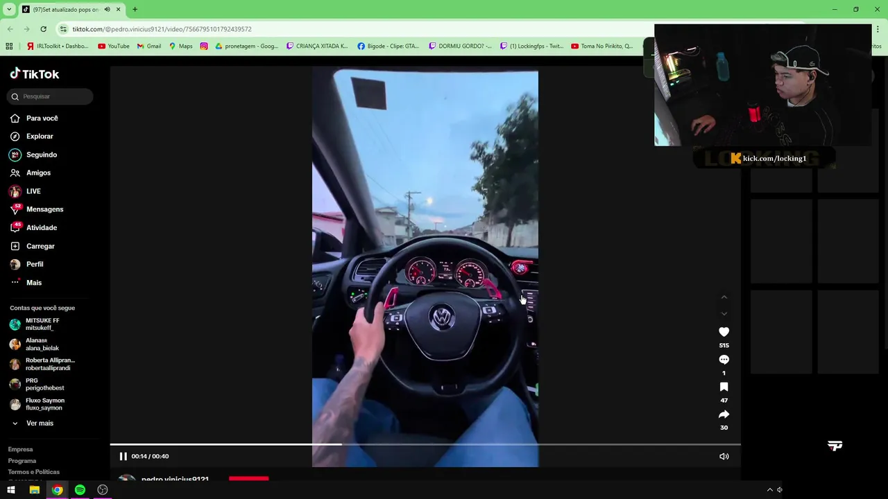Show hidden system tray icons
Image resolution: width=888 pixels, height=499 pixels.
coord(769,490)
